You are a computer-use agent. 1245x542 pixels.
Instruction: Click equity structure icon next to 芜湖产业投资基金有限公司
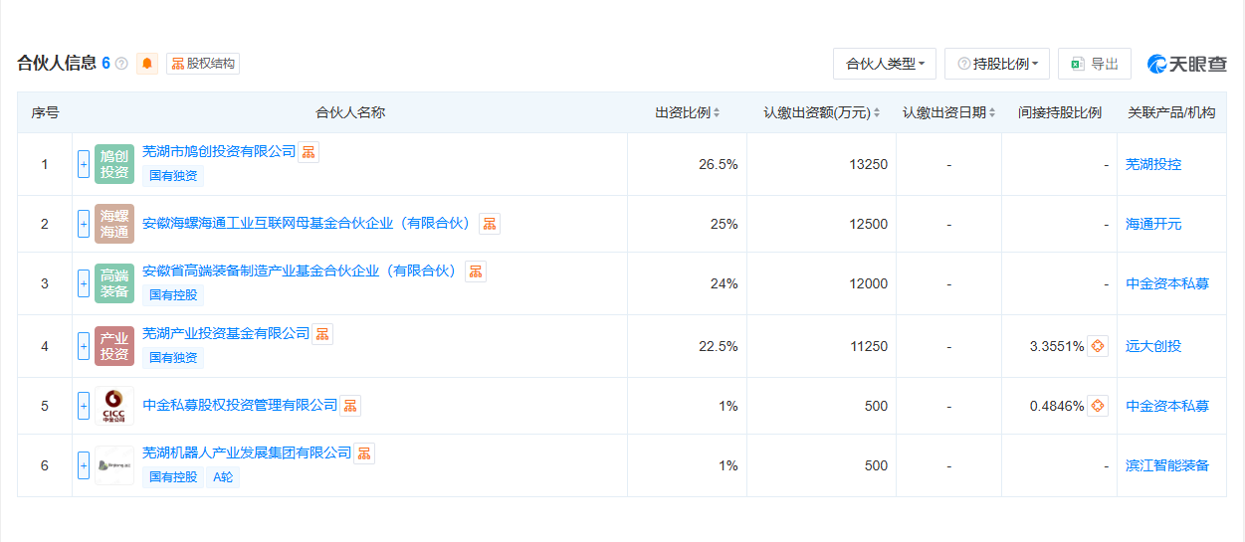pyautogui.click(x=322, y=334)
